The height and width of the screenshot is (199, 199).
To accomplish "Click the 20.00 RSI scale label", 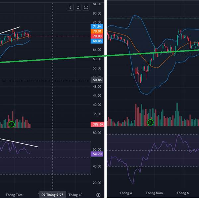I will [97, 183].
